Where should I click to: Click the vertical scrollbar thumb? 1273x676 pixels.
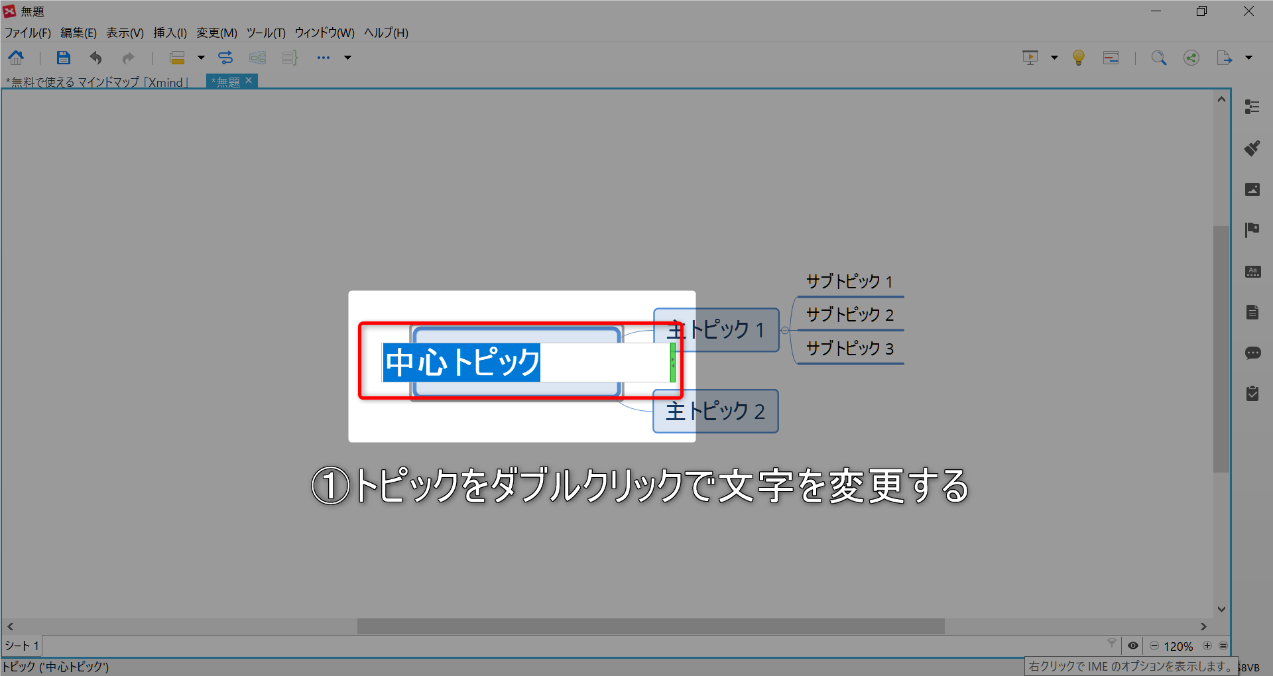(1221, 349)
